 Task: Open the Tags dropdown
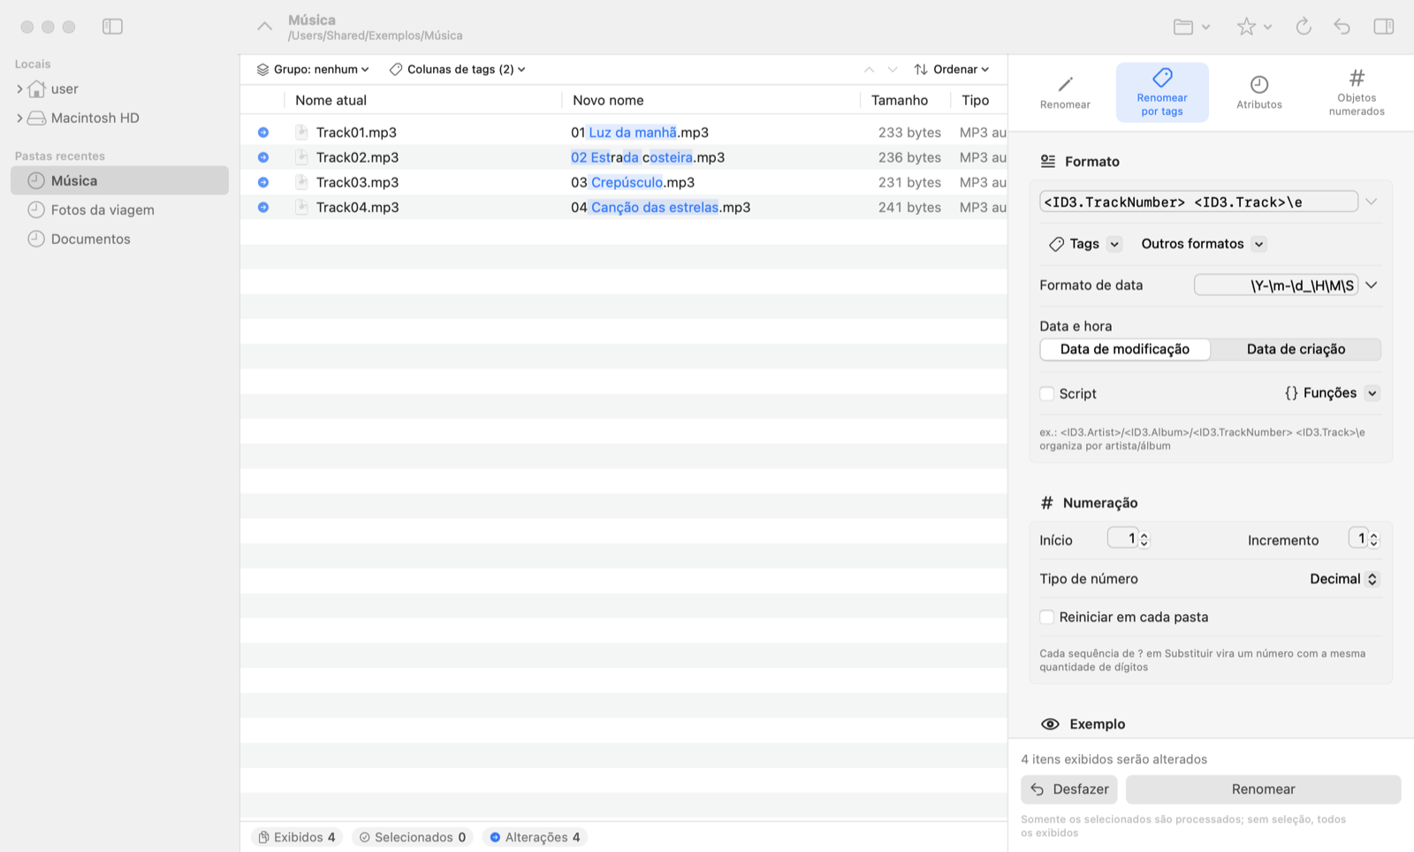1084,244
